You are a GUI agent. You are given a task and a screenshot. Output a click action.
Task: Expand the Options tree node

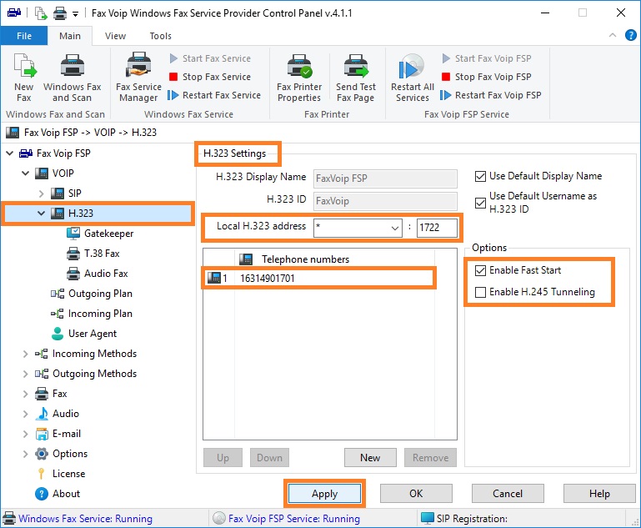click(x=25, y=454)
